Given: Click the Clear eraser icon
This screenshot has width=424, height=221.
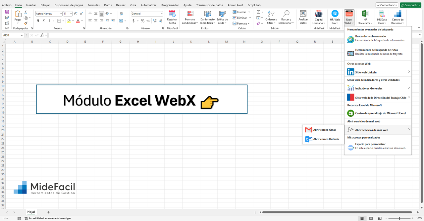Looking at the screenshot, I should (x=258, y=23).
